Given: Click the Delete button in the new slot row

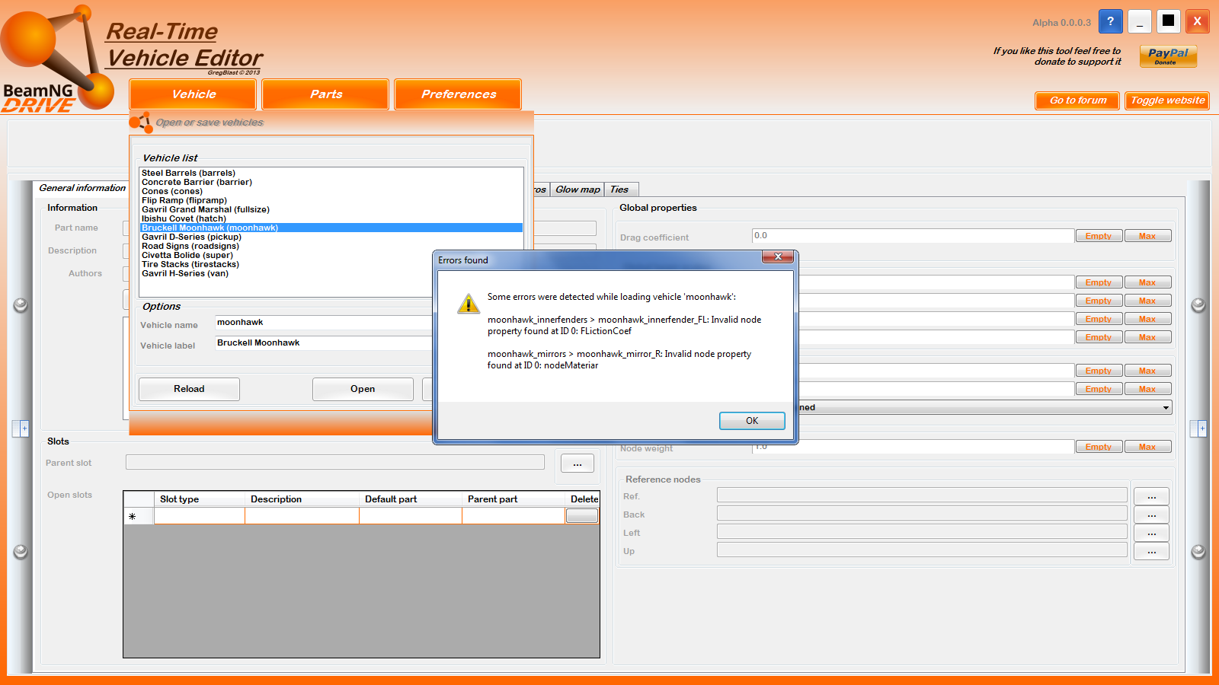Looking at the screenshot, I should (x=582, y=516).
